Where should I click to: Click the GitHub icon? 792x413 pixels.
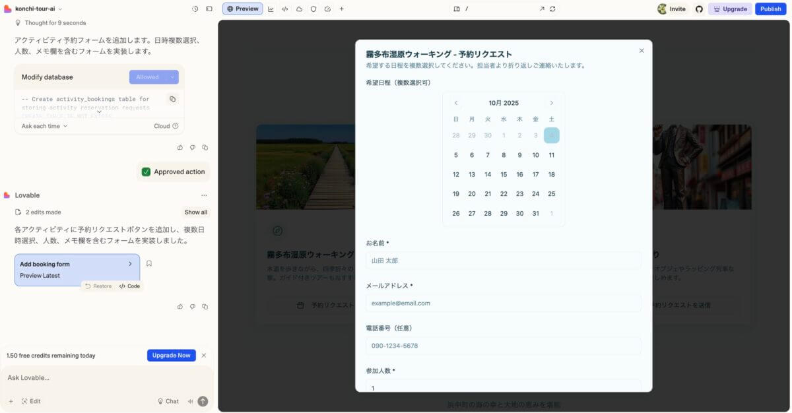(x=699, y=9)
